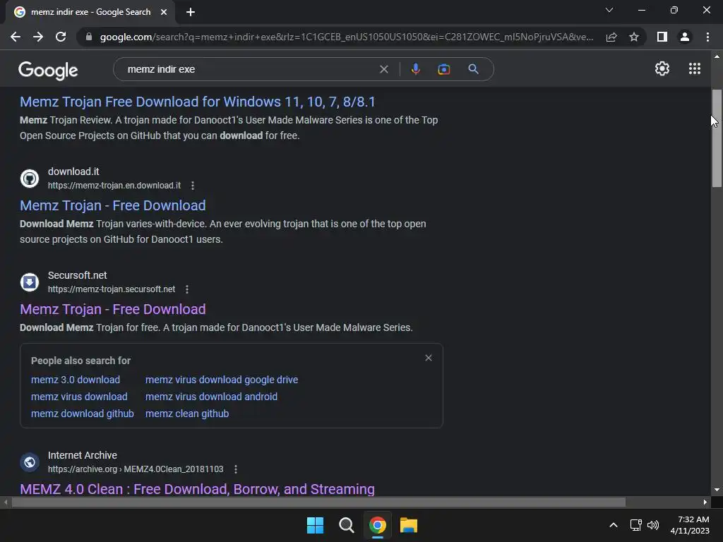Open the Windows Start menu
This screenshot has height=542, width=723.
pyautogui.click(x=315, y=525)
